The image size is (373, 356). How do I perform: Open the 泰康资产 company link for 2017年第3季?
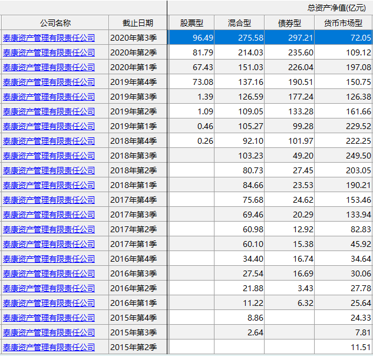[x=49, y=215]
